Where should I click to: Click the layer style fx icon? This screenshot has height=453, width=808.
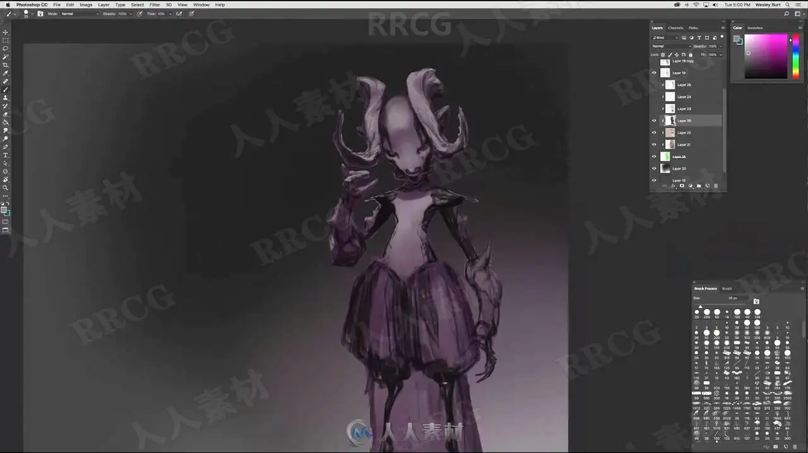coord(674,185)
